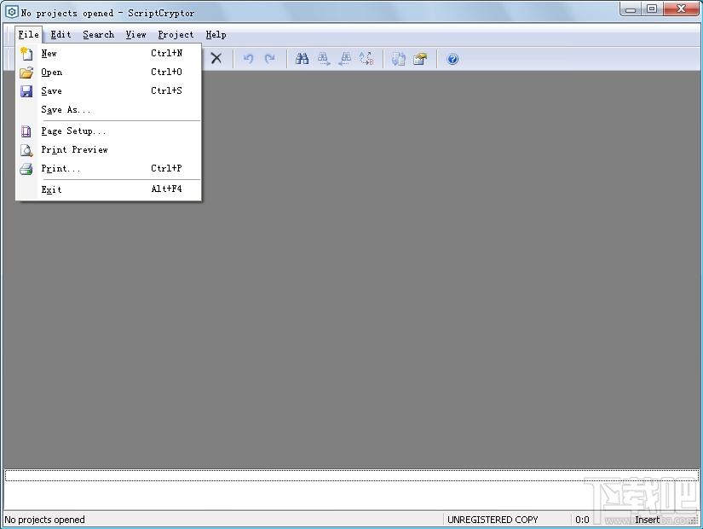Open the Project menu
Viewport: 703px width, 529px height.
click(176, 35)
